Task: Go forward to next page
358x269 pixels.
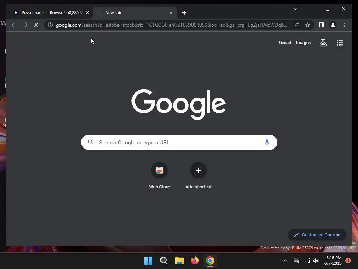Action: point(25,25)
